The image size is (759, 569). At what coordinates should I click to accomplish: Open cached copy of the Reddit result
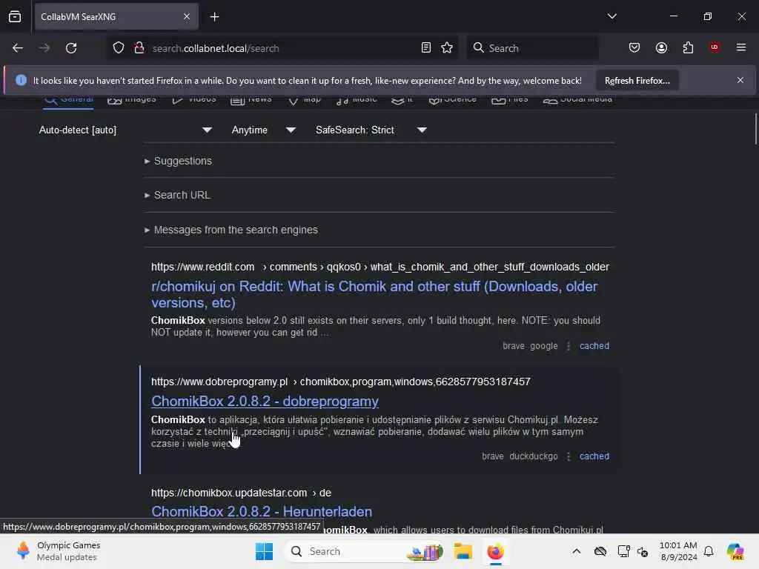pos(594,346)
